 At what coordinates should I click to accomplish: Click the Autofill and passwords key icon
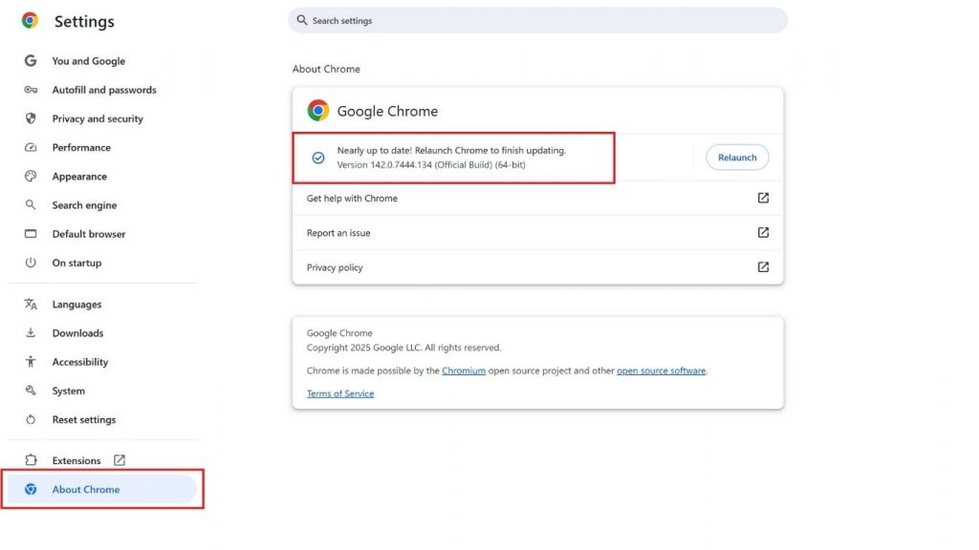[30, 89]
